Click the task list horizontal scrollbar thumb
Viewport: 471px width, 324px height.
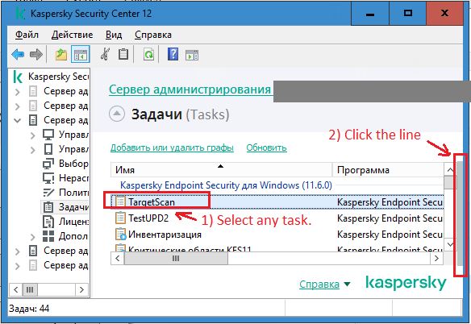coord(176,258)
